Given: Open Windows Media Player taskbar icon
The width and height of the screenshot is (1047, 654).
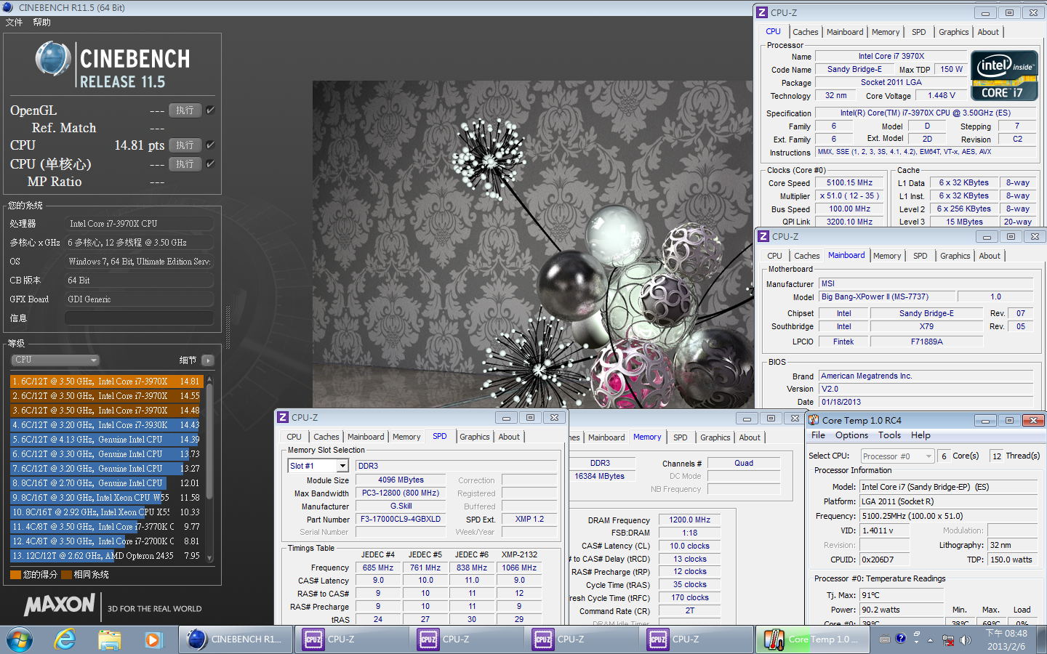Looking at the screenshot, I should [x=153, y=639].
